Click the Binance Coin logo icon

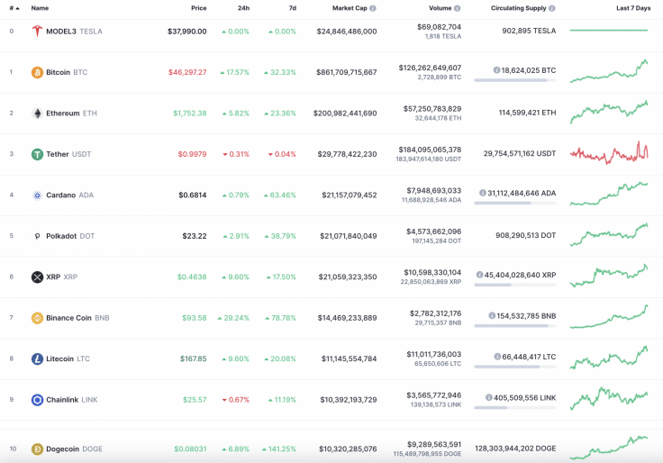(x=37, y=318)
